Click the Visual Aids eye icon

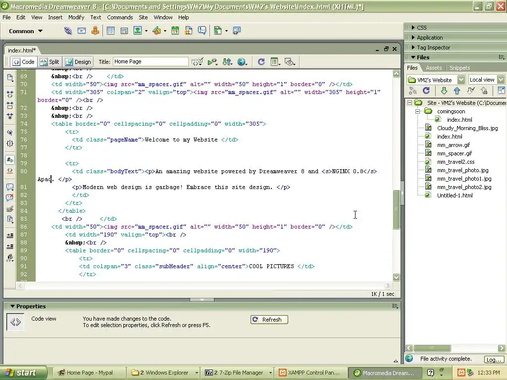(290, 62)
